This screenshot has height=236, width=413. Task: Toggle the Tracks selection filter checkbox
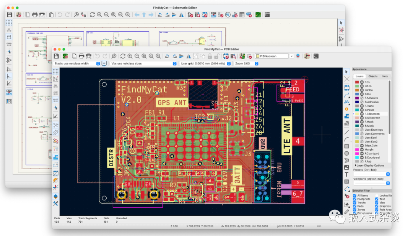[x=354, y=203]
